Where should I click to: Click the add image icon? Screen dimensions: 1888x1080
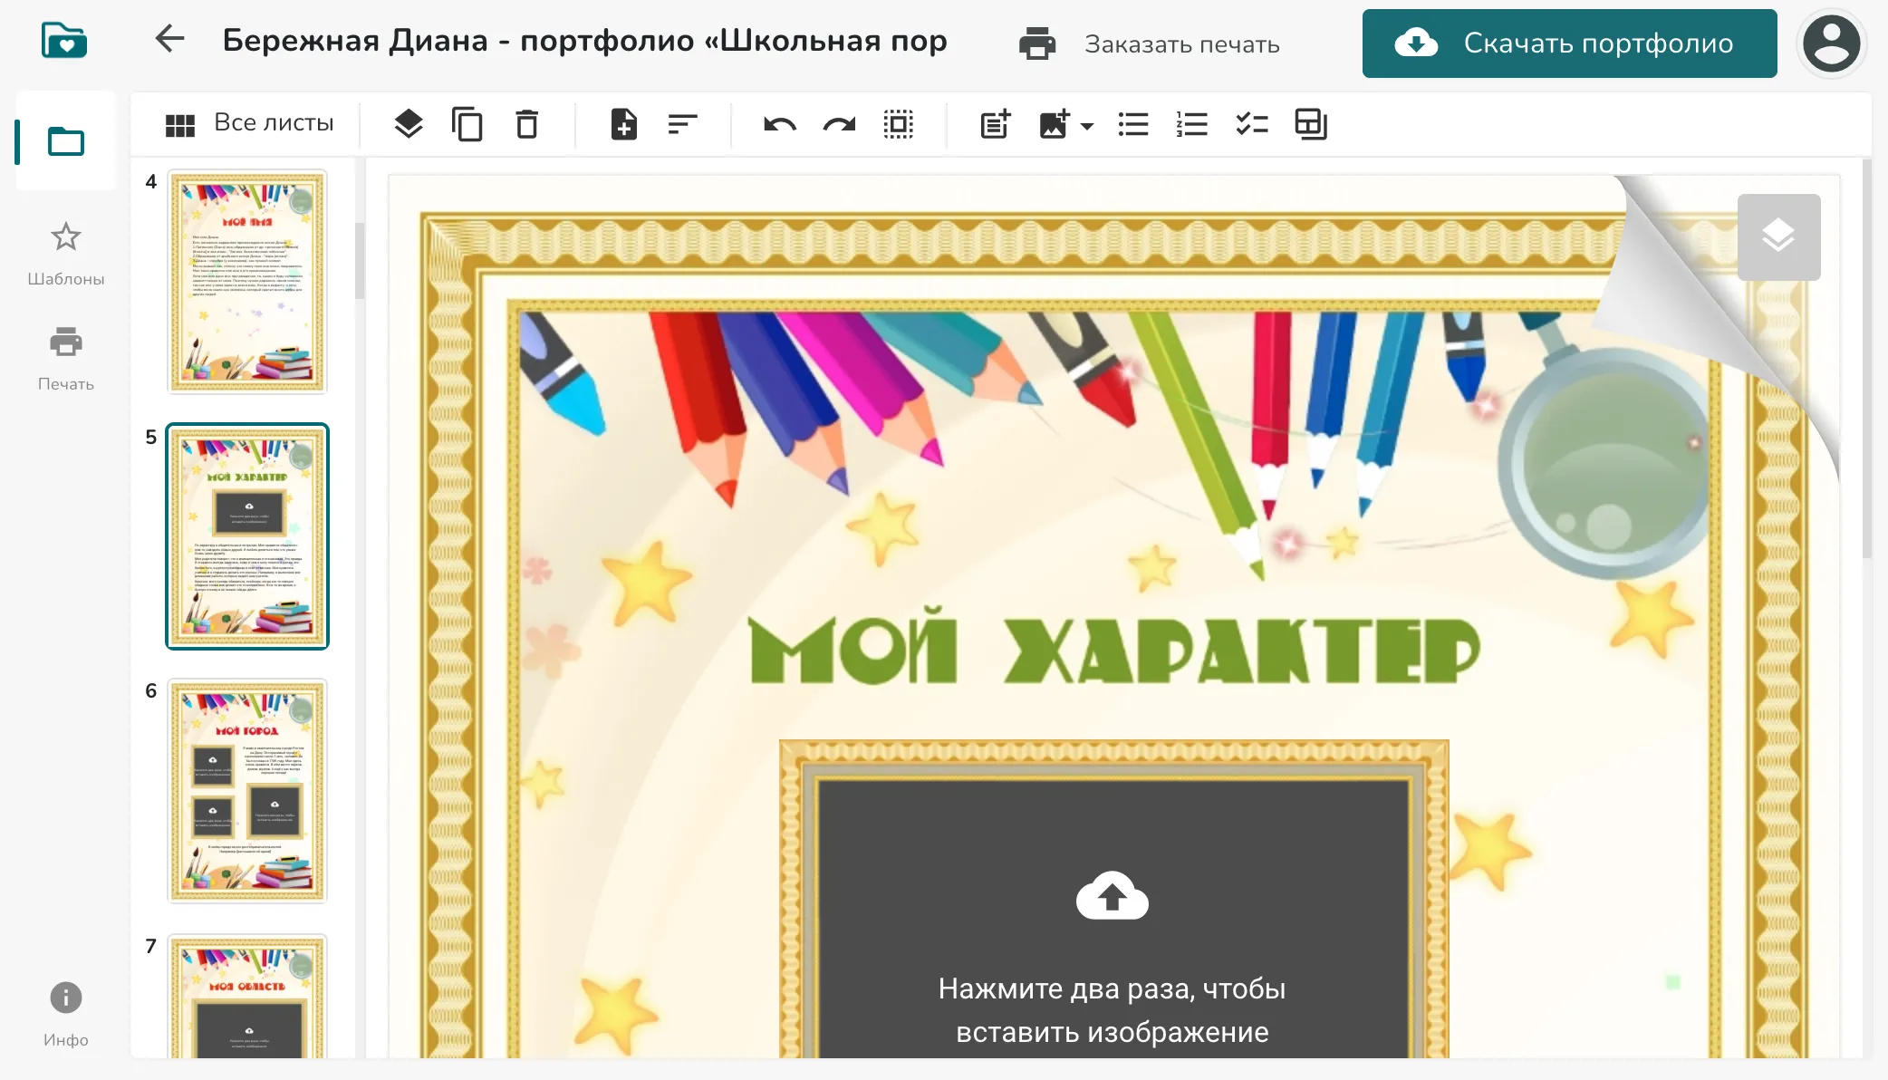[x=1055, y=124]
